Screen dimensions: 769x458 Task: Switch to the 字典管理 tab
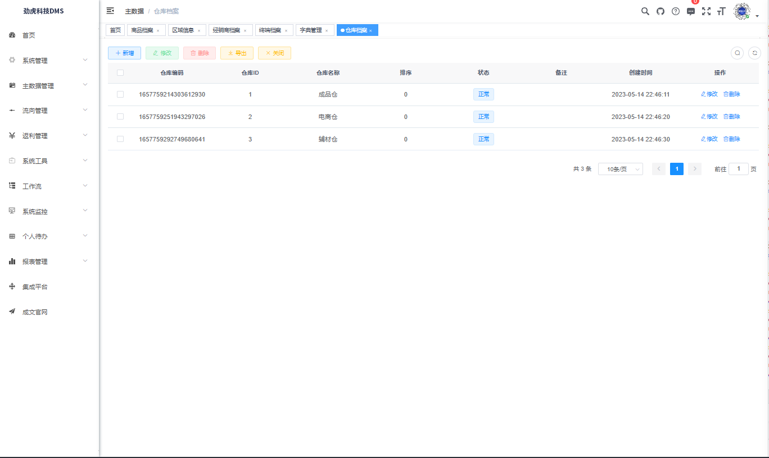click(x=310, y=30)
